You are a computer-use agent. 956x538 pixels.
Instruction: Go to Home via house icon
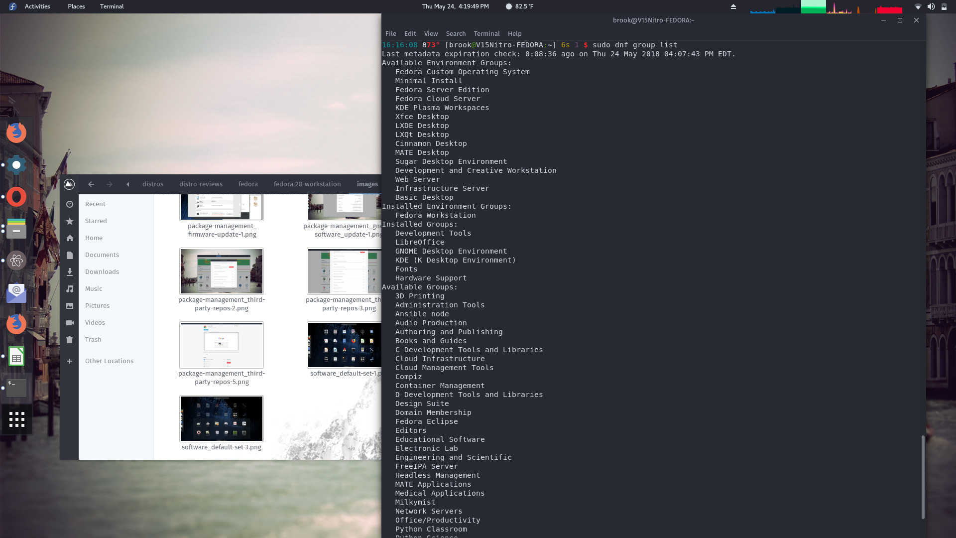click(70, 238)
